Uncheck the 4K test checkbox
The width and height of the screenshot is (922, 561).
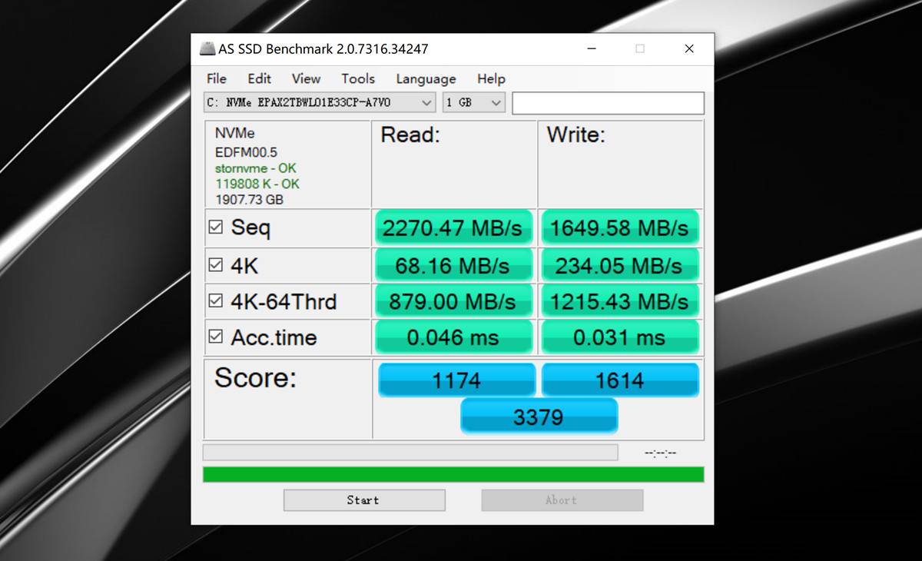216,265
